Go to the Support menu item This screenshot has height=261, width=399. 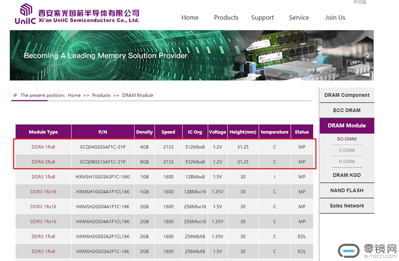pos(262,17)
